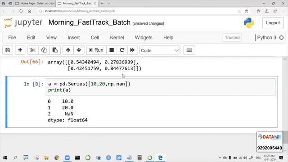The width and height of the screenshot is (288, 162).
Task: Close the Morning_FastTrack_Batch tab
Action: (x=95, y=3)
